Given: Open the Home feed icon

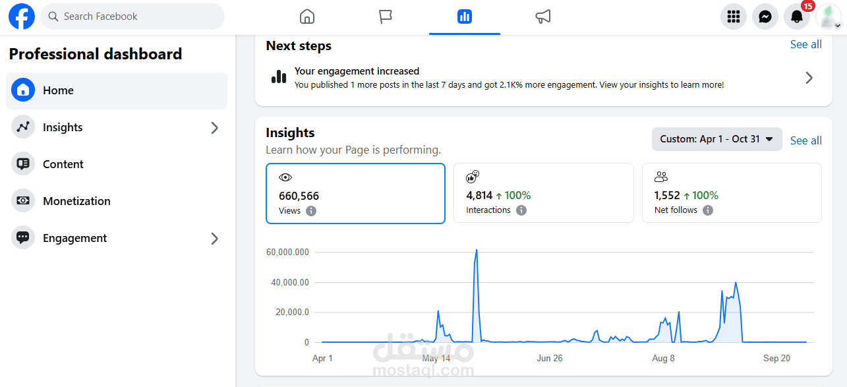Looking at the screenshot, I should pos(307,16).
